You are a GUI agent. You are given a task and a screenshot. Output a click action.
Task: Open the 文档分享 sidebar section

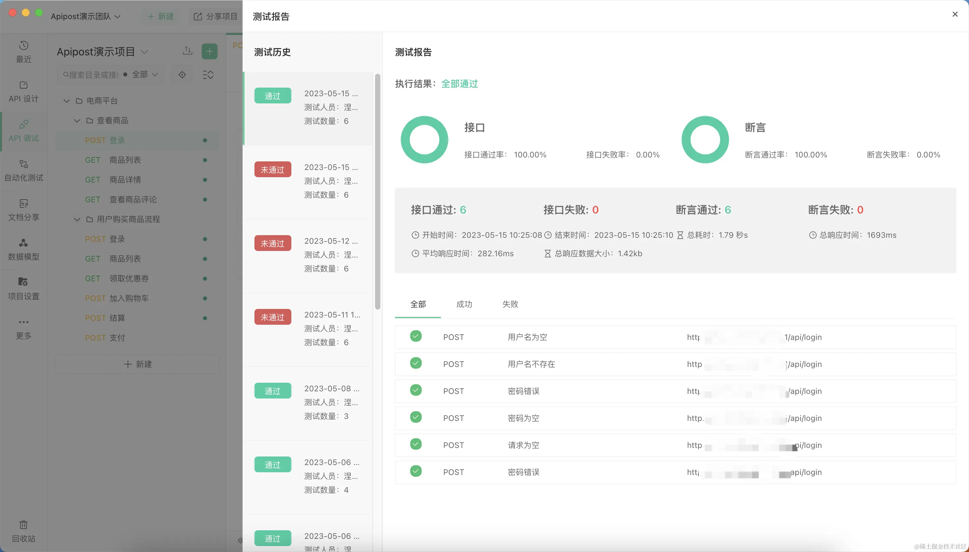(23, 210)
